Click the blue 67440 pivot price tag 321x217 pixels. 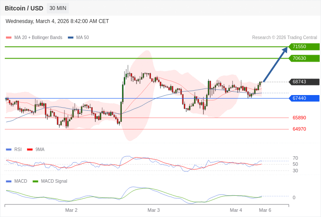pyautogui.click(x=304, y=99)
